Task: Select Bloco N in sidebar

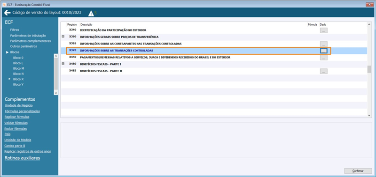Action: (x=18, y=74)
